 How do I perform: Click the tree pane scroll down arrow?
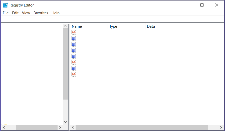pos(65,122)
